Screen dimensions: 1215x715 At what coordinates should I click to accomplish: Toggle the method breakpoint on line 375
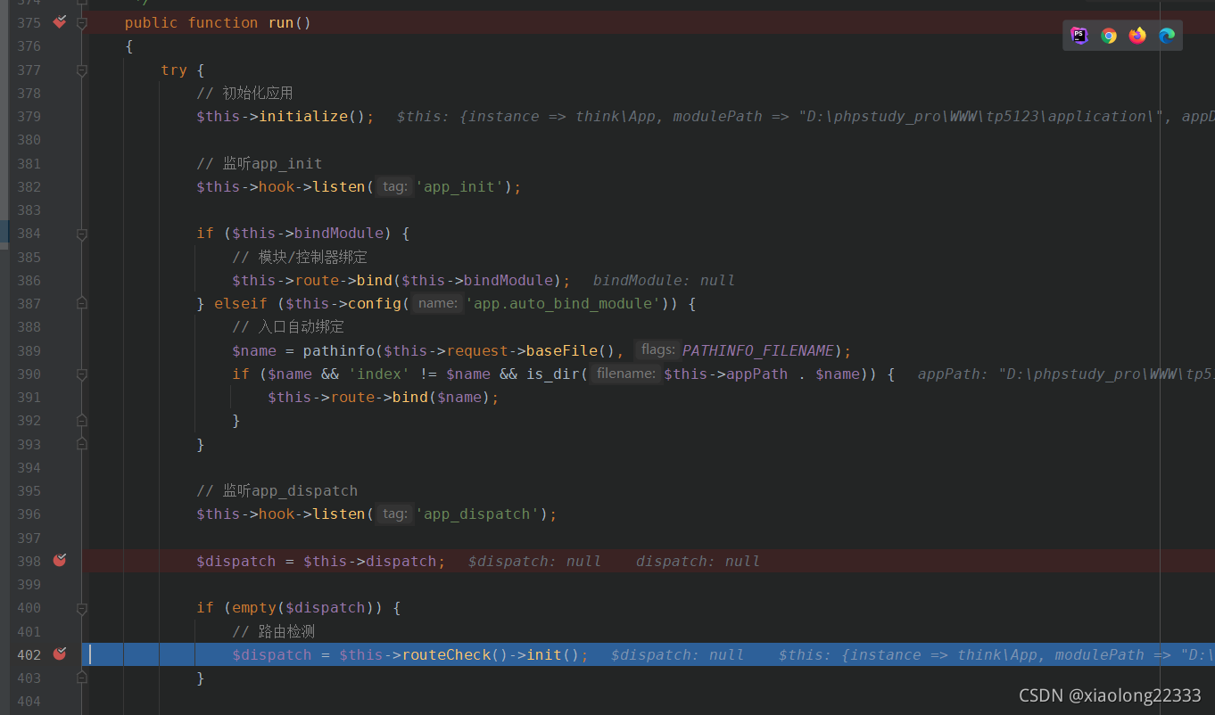pyautogui.click(x=60, y=22)
